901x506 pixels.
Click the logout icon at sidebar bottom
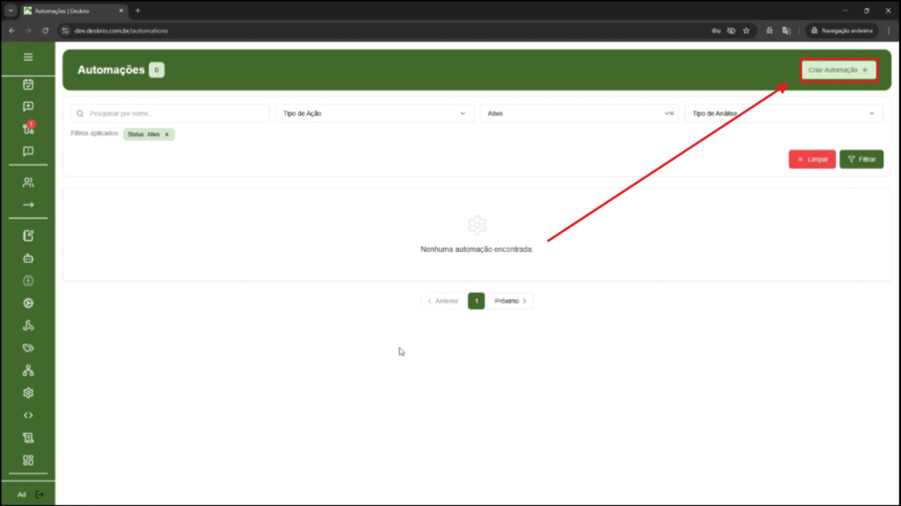pos(40,495)
